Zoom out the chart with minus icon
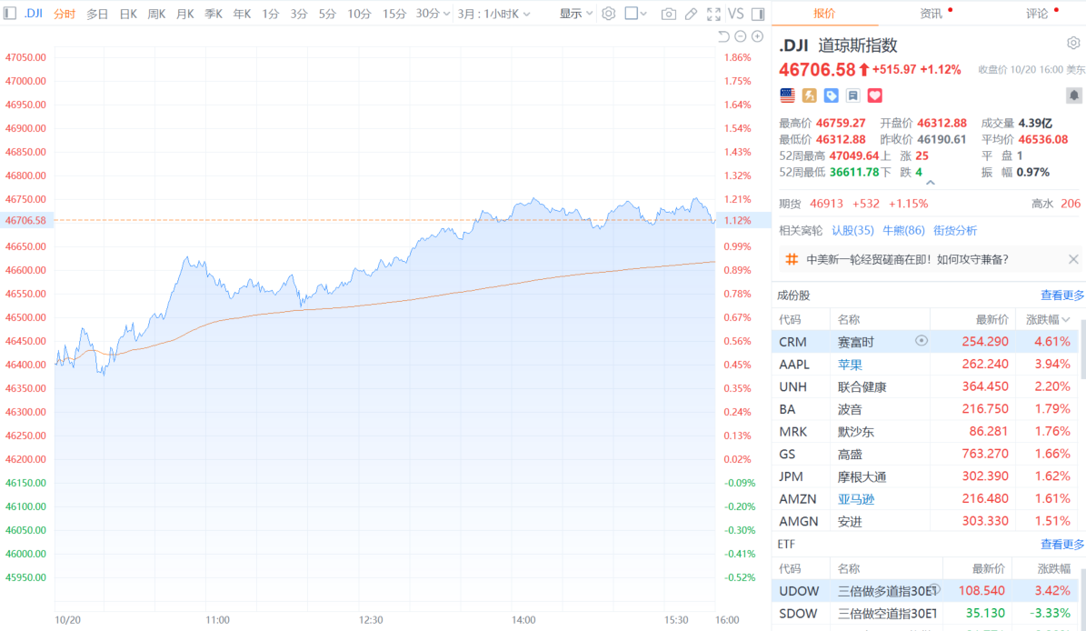This screenshot has height=631, width=1086. [x=741, y=36]
